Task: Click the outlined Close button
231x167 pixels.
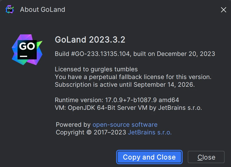Action: (x=206, y=157)
